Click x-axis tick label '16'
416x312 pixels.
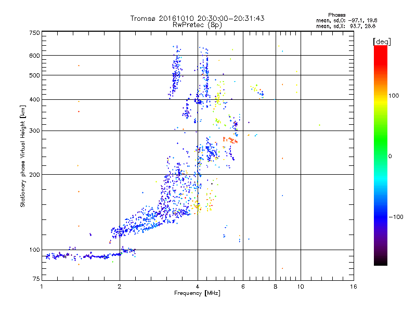coord(354,287)
